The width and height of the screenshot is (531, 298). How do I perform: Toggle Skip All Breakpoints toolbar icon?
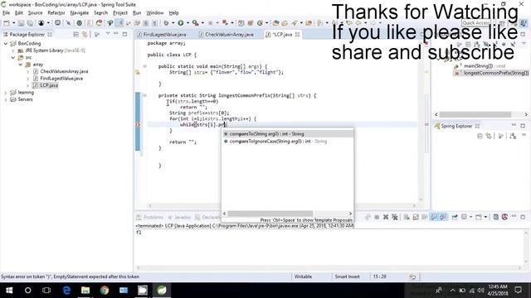(68, 23)
